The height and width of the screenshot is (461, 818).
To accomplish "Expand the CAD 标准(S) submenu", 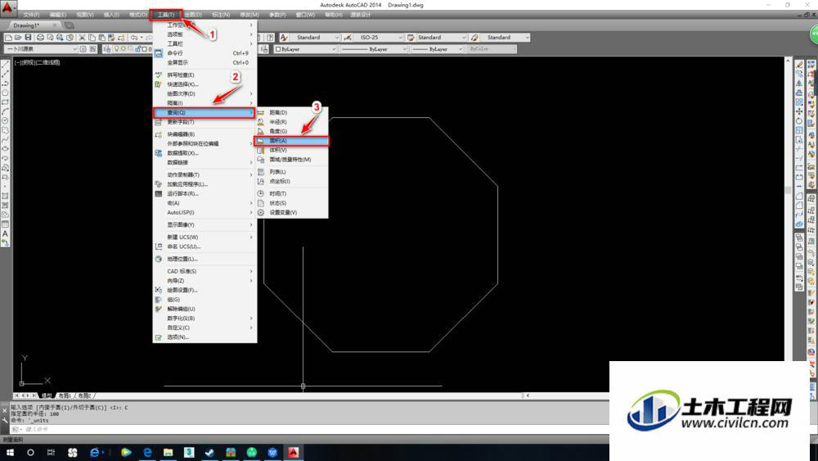I will coord(204,272).
